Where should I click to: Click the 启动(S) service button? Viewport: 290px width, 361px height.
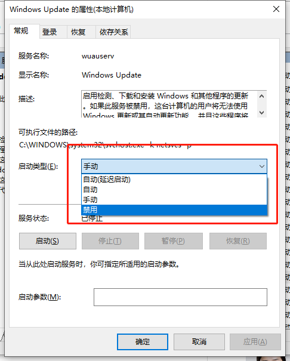tap(48, 241)
